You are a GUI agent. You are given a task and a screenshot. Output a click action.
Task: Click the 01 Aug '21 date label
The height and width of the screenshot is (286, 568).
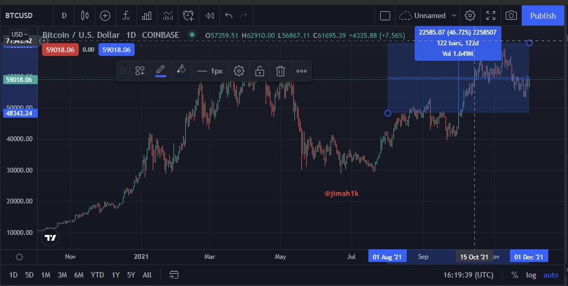(x=387, y=257)
